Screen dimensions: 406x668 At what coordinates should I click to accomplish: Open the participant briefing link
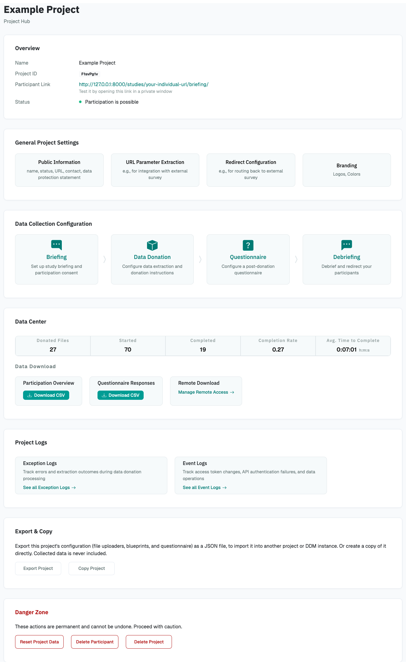click(144, 84)
